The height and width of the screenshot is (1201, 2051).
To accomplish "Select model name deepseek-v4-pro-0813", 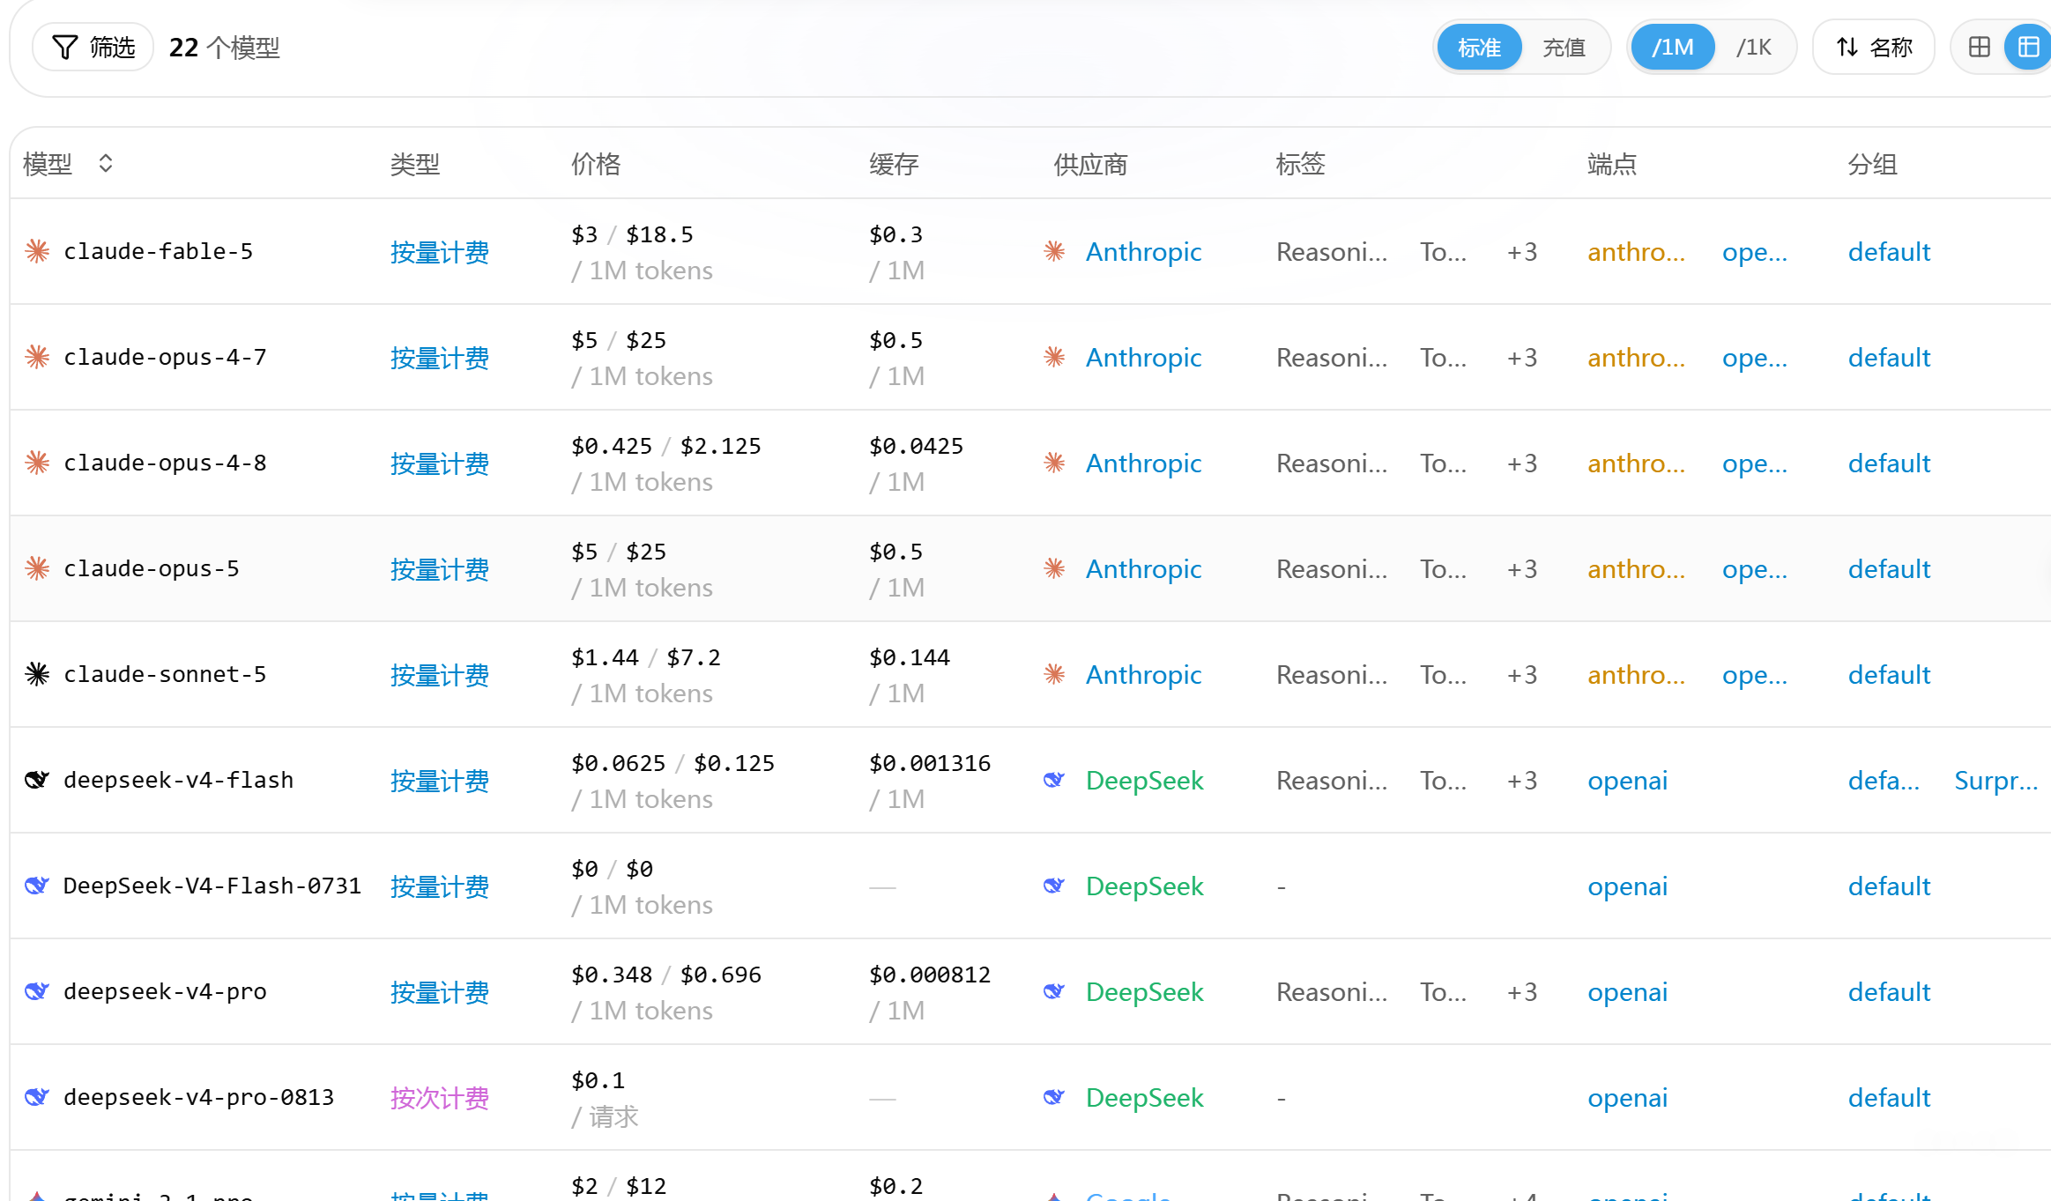I will click(198, 1097).
